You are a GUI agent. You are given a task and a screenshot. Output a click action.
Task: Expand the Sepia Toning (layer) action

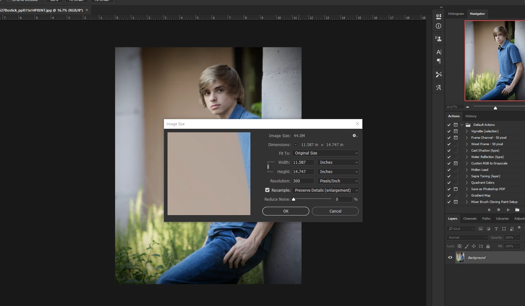click(x=467, y=176)
